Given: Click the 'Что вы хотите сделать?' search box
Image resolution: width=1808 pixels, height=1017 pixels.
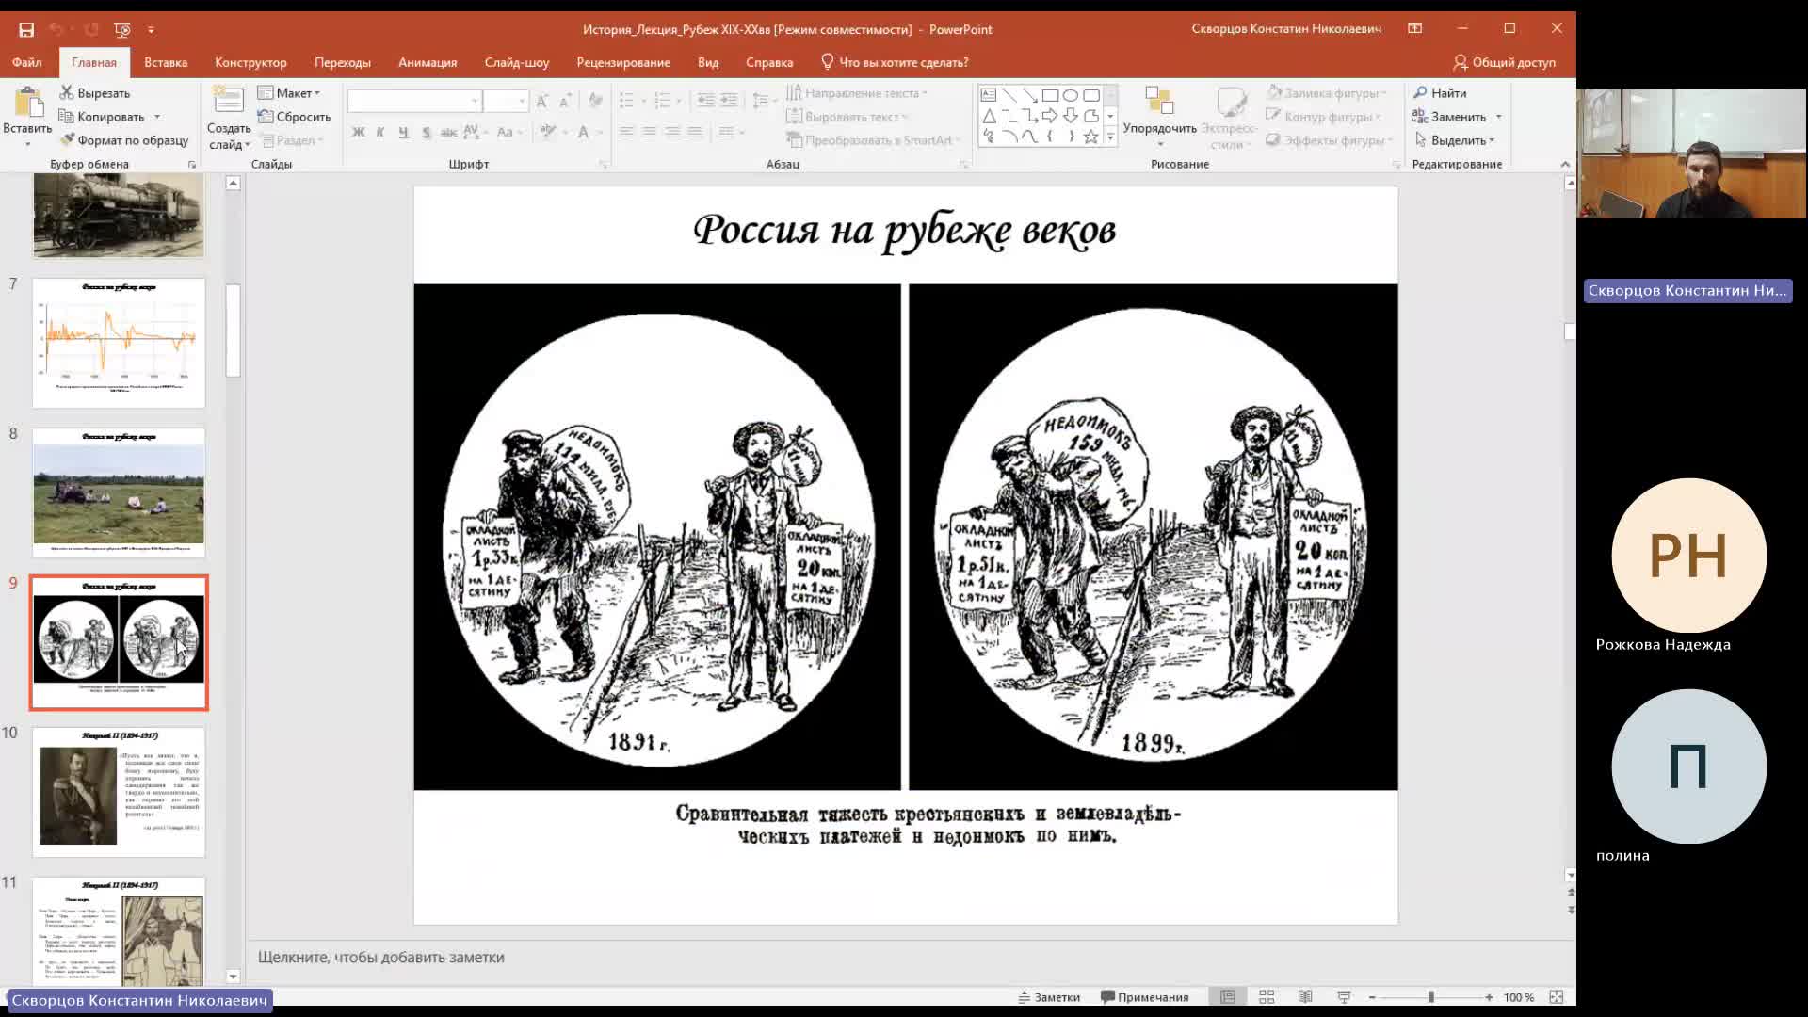Looking at the screenshot, I should tap(895, 62).
